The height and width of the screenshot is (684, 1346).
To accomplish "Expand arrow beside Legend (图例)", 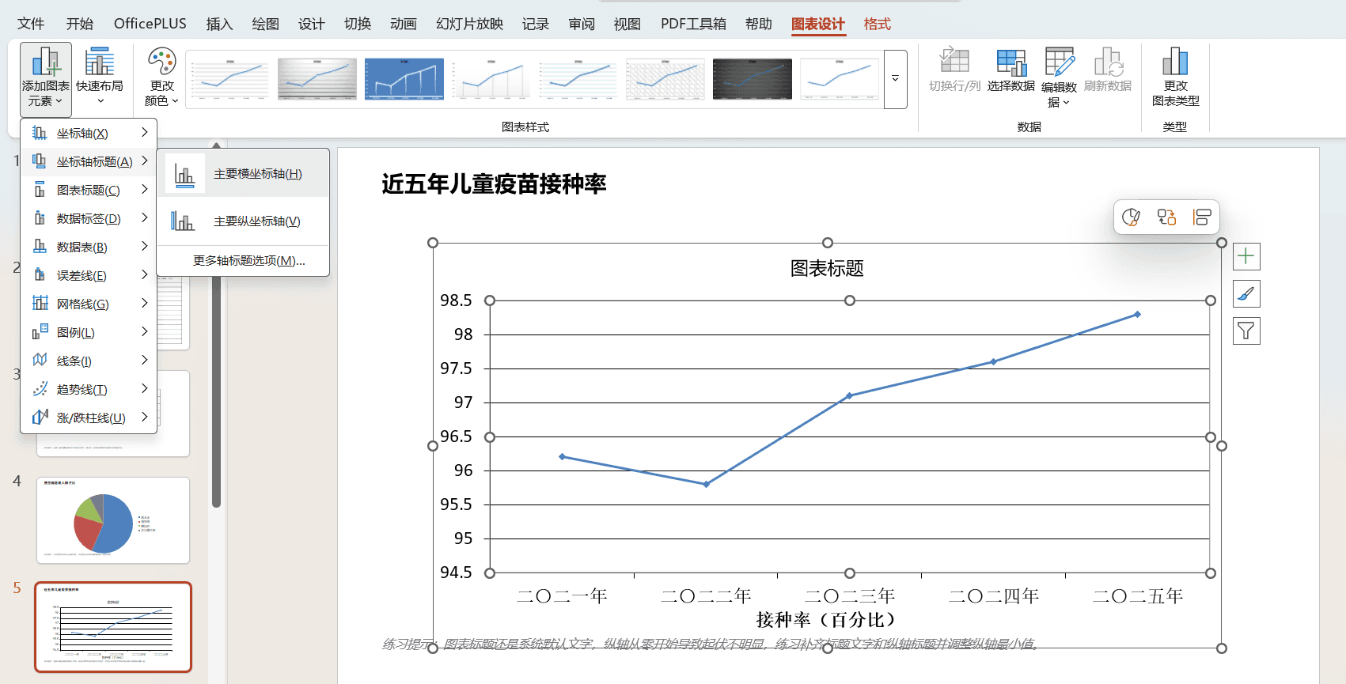I will 145,332.
